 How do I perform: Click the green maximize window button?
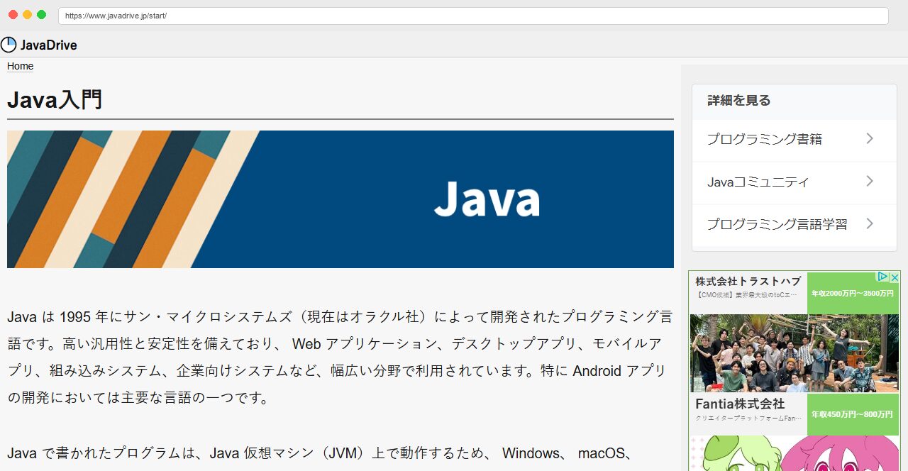[x=41, y=15]
